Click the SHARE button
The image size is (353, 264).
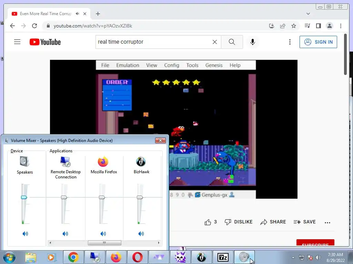coord(273,222)
